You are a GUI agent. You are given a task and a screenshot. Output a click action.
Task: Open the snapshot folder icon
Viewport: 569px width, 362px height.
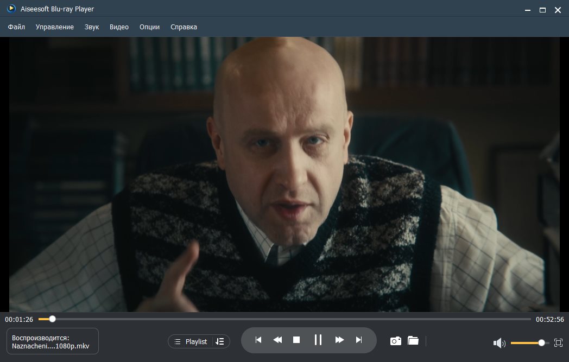pos(413,341)
